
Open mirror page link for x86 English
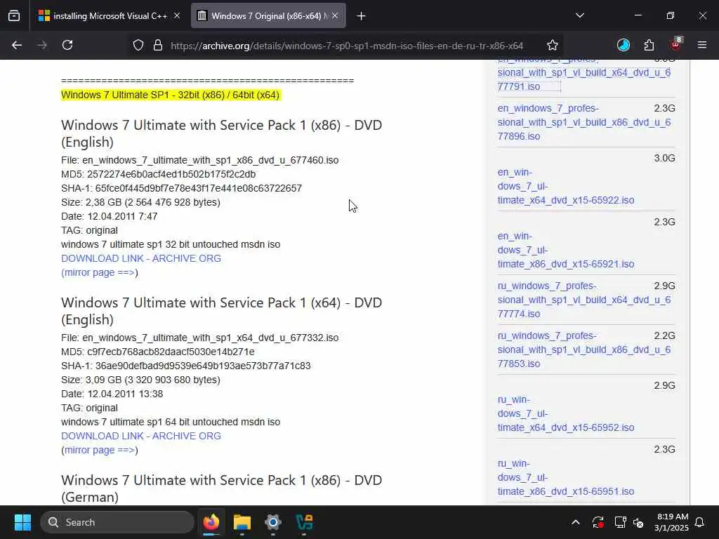[x=100, y=272]
